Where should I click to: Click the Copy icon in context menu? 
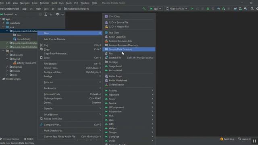pos(41,49)
